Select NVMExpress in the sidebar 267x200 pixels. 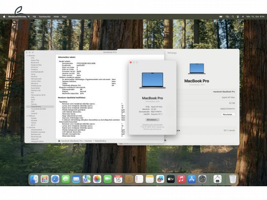pos(36,86)
